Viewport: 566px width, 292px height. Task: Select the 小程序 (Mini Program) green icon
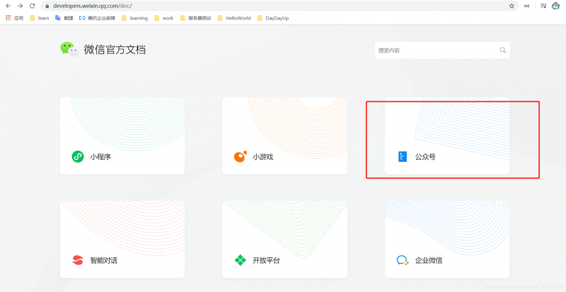77,156
